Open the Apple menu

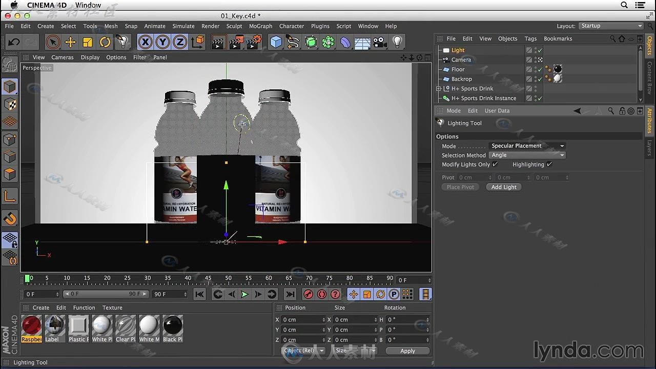pyautogui.click(x=14, y=5)
